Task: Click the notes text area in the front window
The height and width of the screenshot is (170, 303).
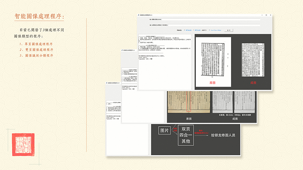Action: tap(165, 62)
